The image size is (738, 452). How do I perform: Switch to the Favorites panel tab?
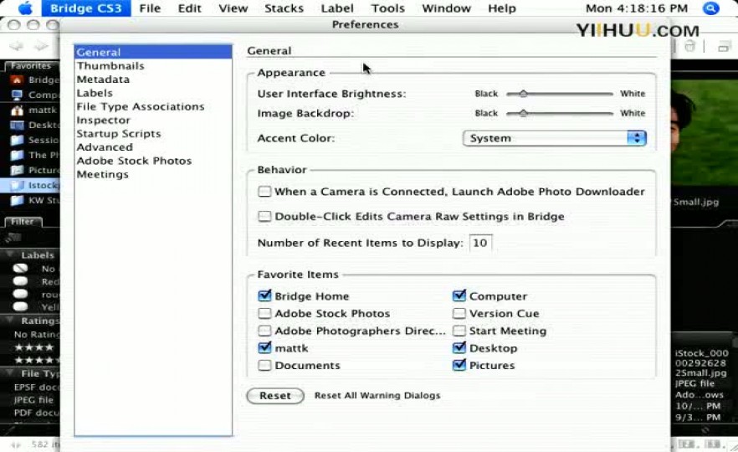point(31,66)
